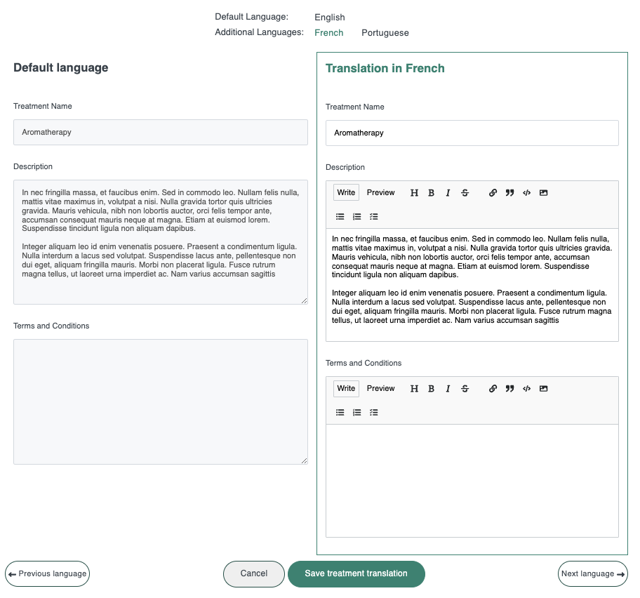640x598 pixels.
Task: Add ordered list in Terms and Conditions editor
Action: [x=356, y=413]
